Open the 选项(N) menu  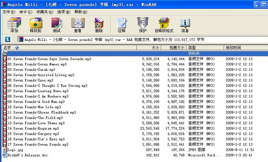63,12
